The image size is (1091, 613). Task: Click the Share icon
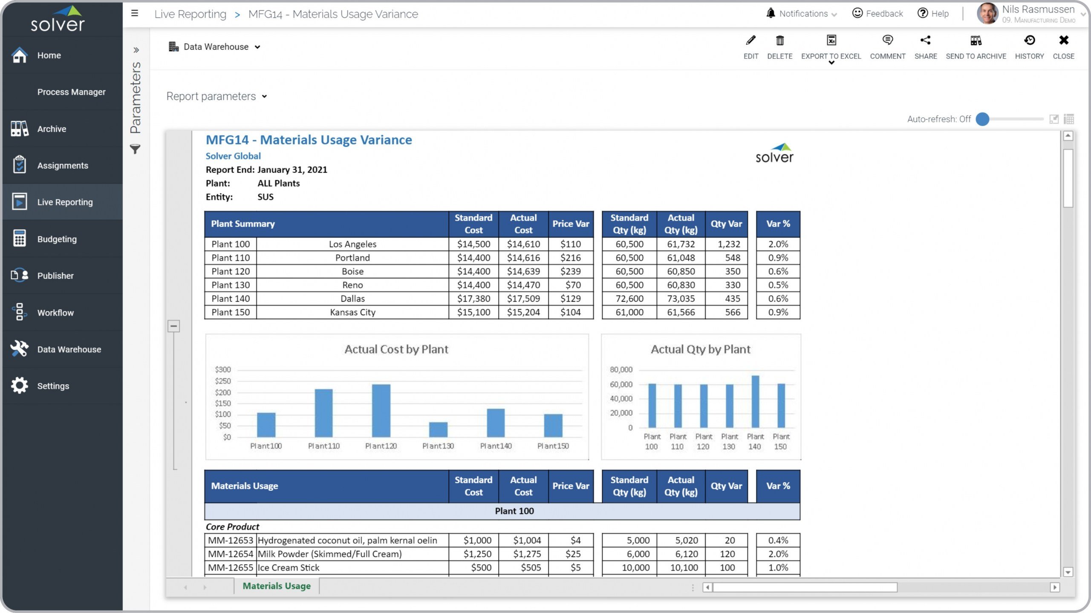point(925,41)
